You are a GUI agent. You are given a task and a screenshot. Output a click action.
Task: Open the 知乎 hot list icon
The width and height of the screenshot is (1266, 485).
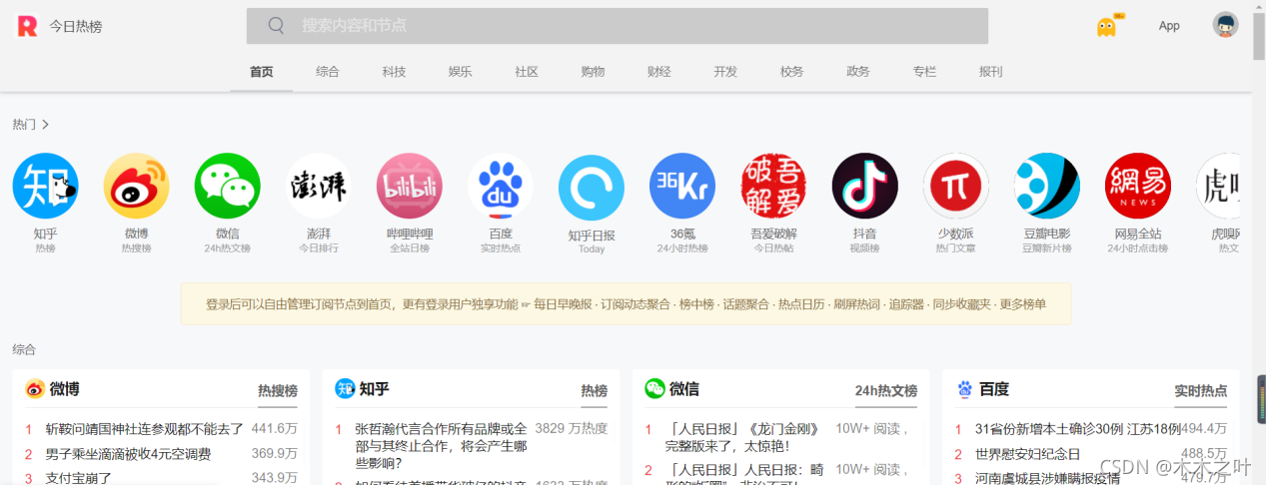[x=45, y=186]
